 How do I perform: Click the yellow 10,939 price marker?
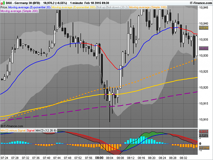click(203, 28)
